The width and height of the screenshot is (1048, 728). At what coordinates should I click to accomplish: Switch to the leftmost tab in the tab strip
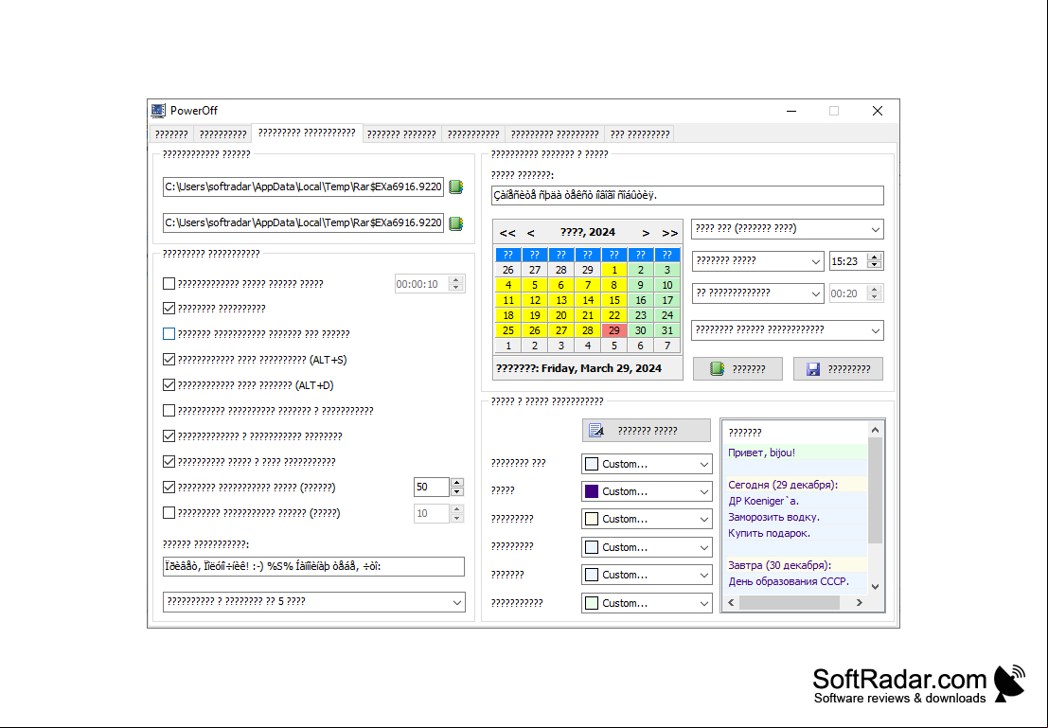point(171,134)
